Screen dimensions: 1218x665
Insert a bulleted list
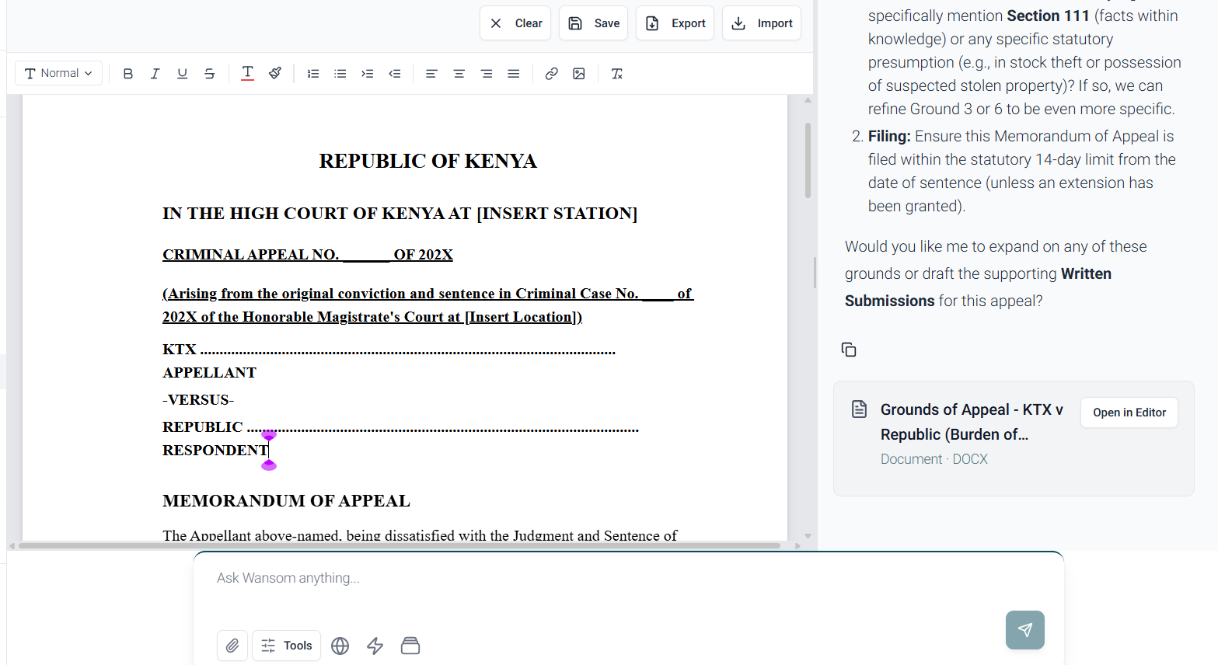[340, 74]
